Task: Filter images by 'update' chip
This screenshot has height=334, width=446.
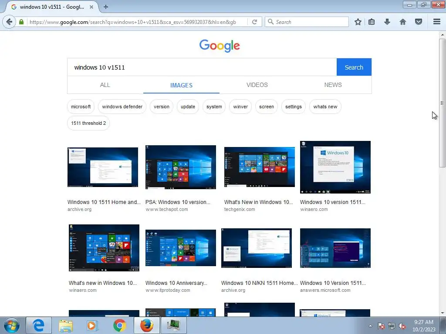Action: [188, 107]
